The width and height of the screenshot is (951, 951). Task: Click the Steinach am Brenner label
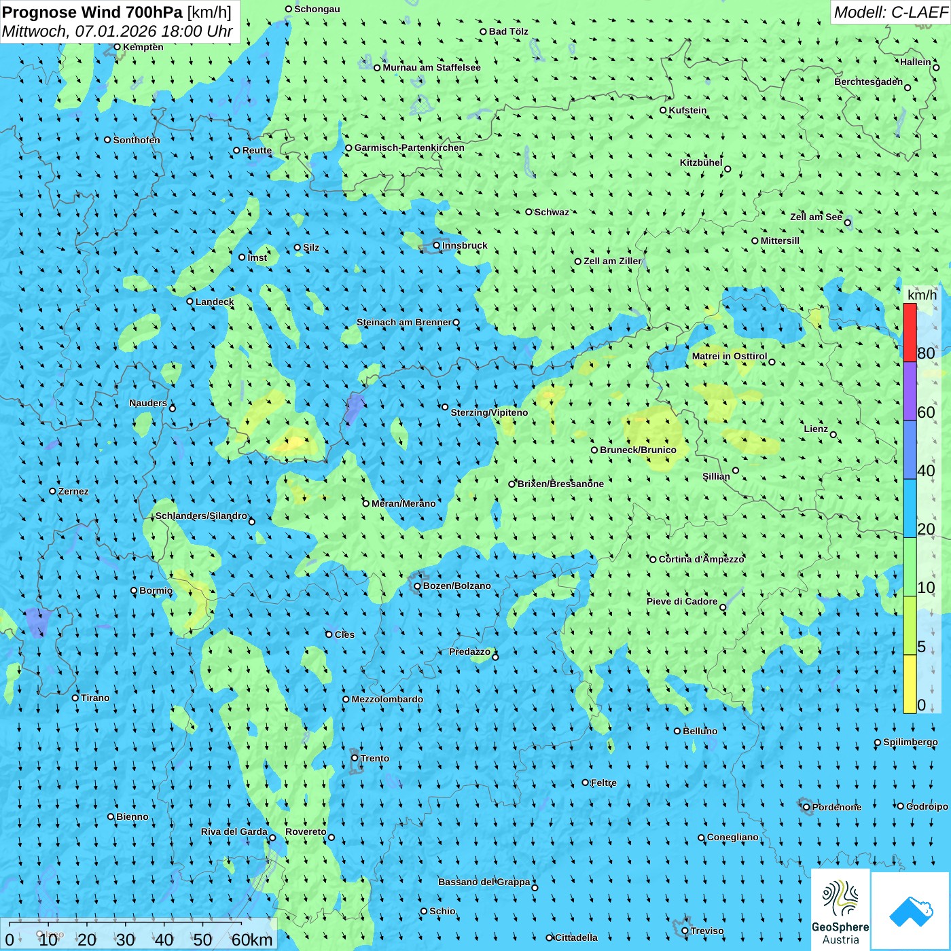tap(403, 322)
